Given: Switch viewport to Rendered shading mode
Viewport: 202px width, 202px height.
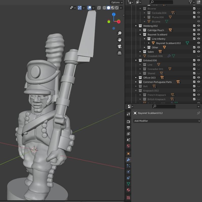Looking at the screenshot, I should coord(117,8).
